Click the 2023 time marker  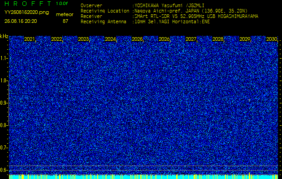(x=83, y=39)
